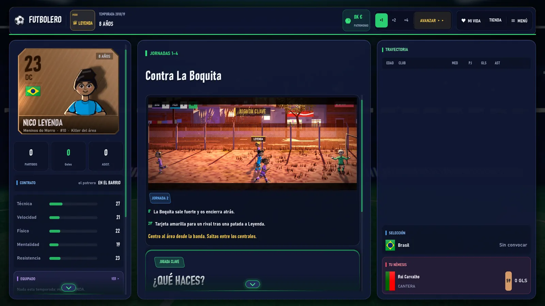Click the Técnica attribute bar
545x306 pixels.
point(73,204)
